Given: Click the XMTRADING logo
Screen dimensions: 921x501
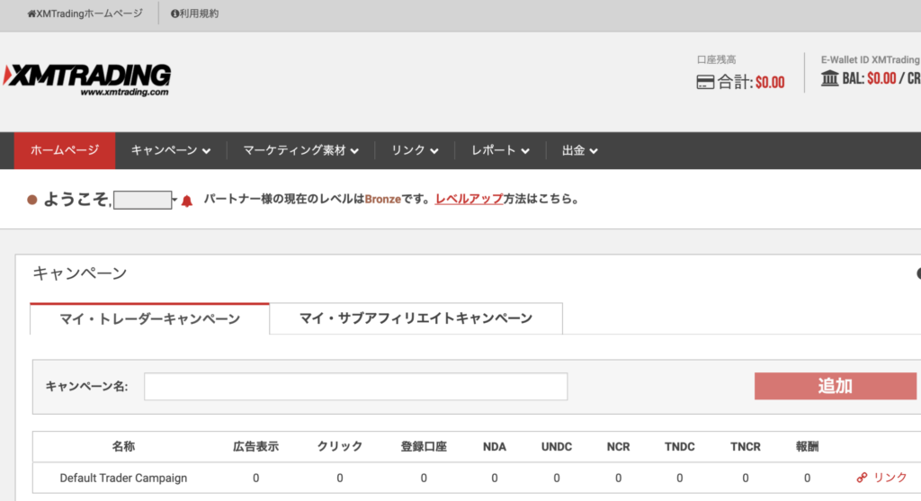Looking at the screenshot, I should point(87,79).
